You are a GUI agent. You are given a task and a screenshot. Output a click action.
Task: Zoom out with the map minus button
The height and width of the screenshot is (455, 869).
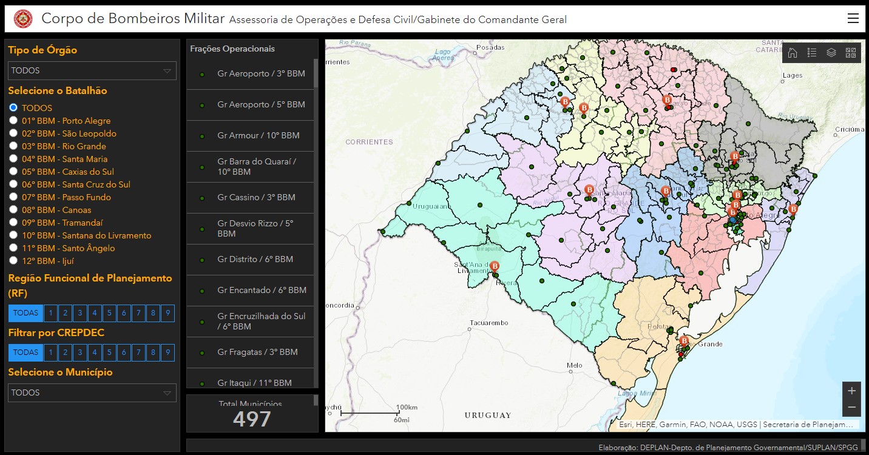pyautogui.click(x=852, y=408)
